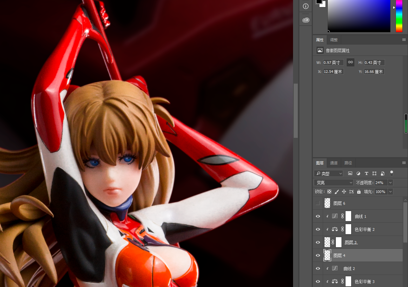Filter layers by pixel layer icon
This screenshot has height=287, width=408.
point(350,173)
